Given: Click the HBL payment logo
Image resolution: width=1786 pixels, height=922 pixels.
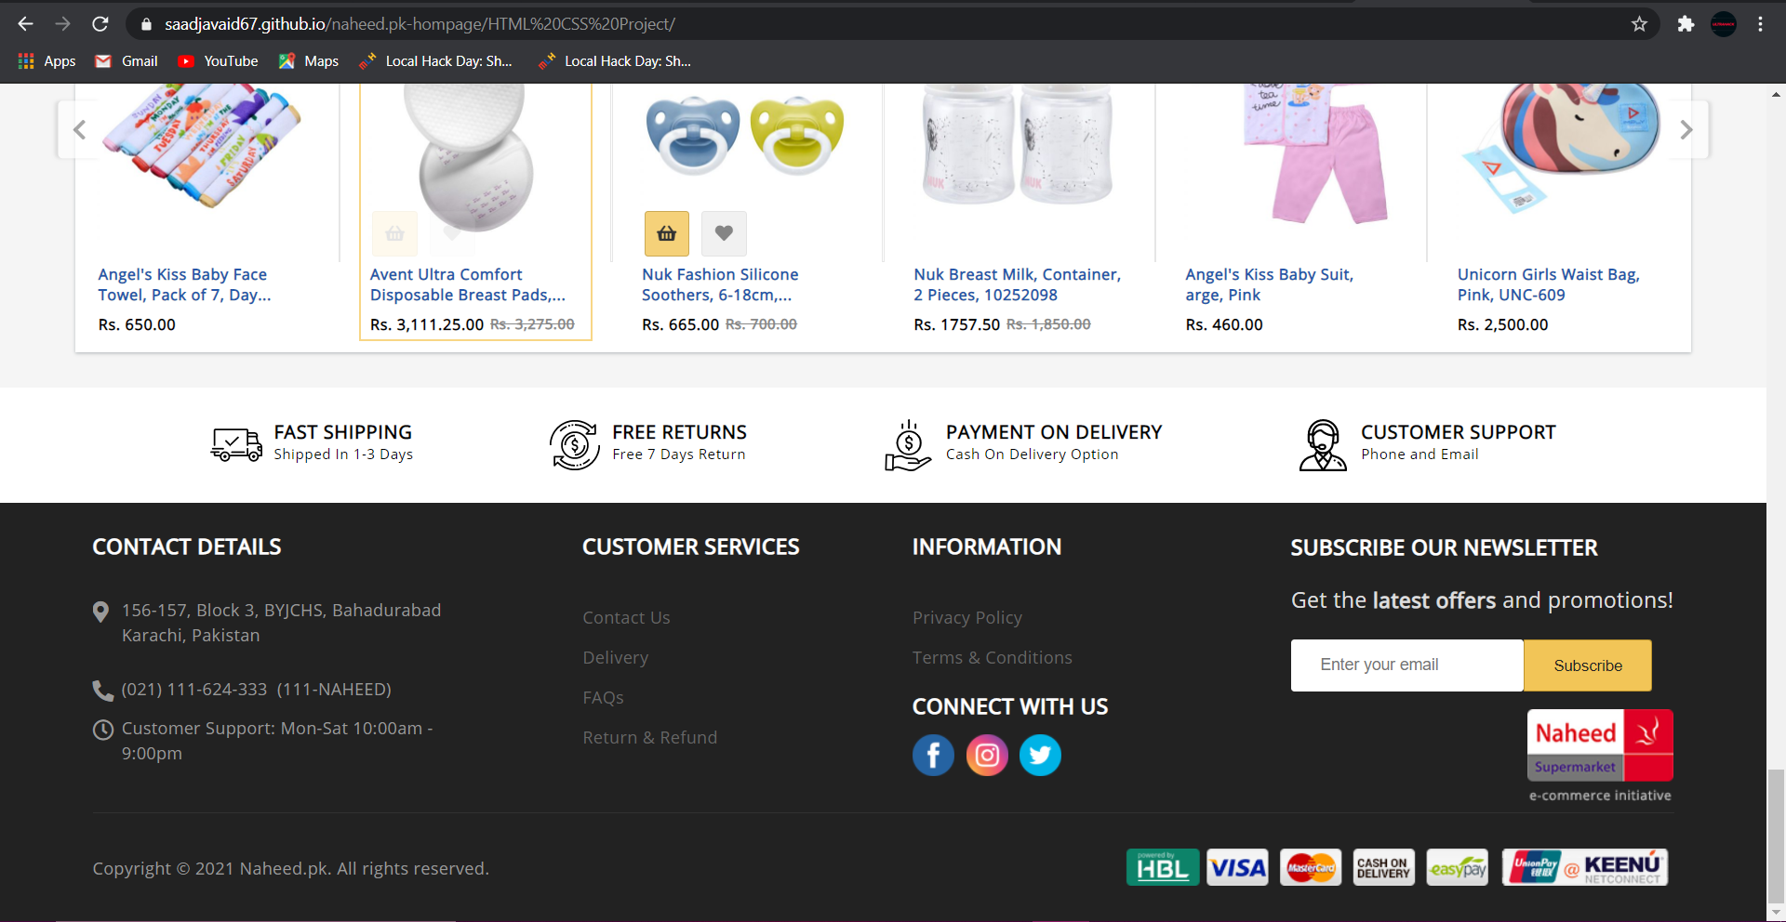Looking at the screenshot, I should (x=1163, y=867).
